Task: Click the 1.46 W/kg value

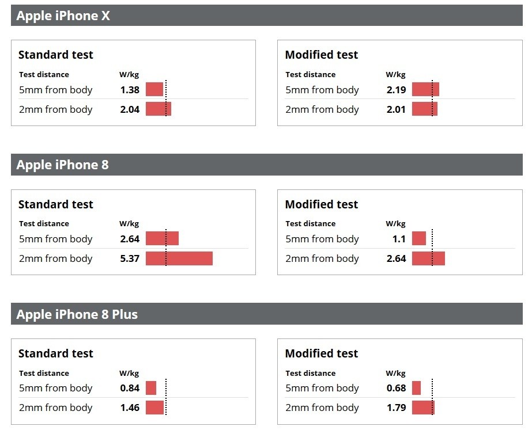Action: pyautogui.click(x=130, y=408)
